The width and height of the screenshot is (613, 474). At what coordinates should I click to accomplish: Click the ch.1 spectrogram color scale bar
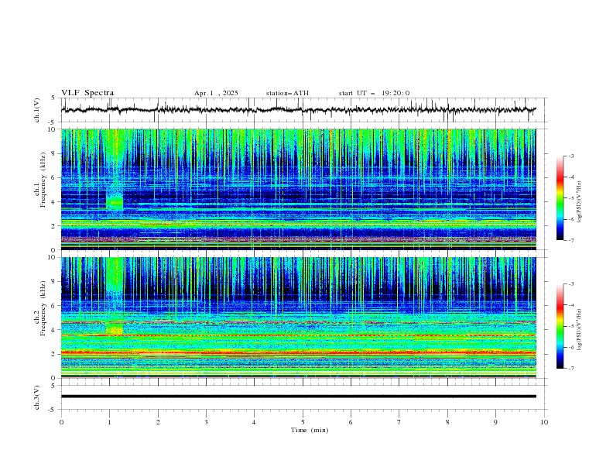(x=560, y=197)
